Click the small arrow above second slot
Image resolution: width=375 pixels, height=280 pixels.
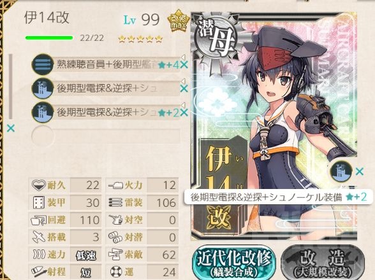tap(183, 81)
